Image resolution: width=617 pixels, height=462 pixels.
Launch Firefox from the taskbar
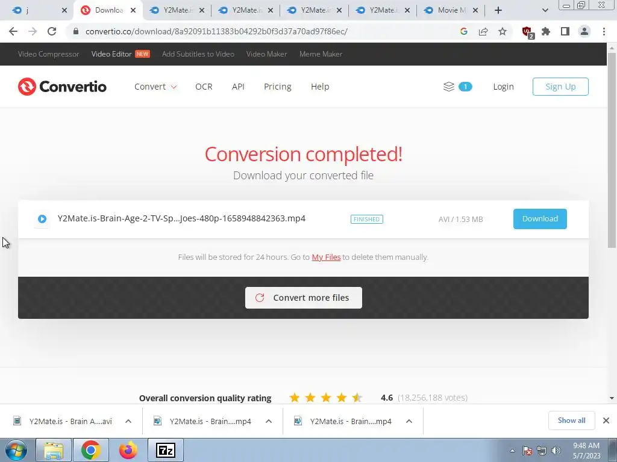(x=128, y=450)
